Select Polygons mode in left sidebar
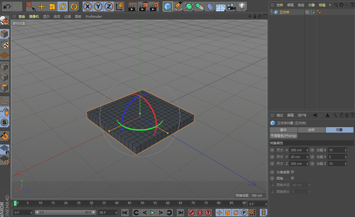 [5, 88]
